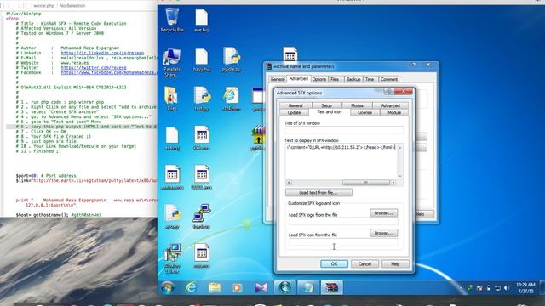This screenshot has width=545, height=306.
Task: Switch to Backup tab in Archive name window
Action: (353, 79)
